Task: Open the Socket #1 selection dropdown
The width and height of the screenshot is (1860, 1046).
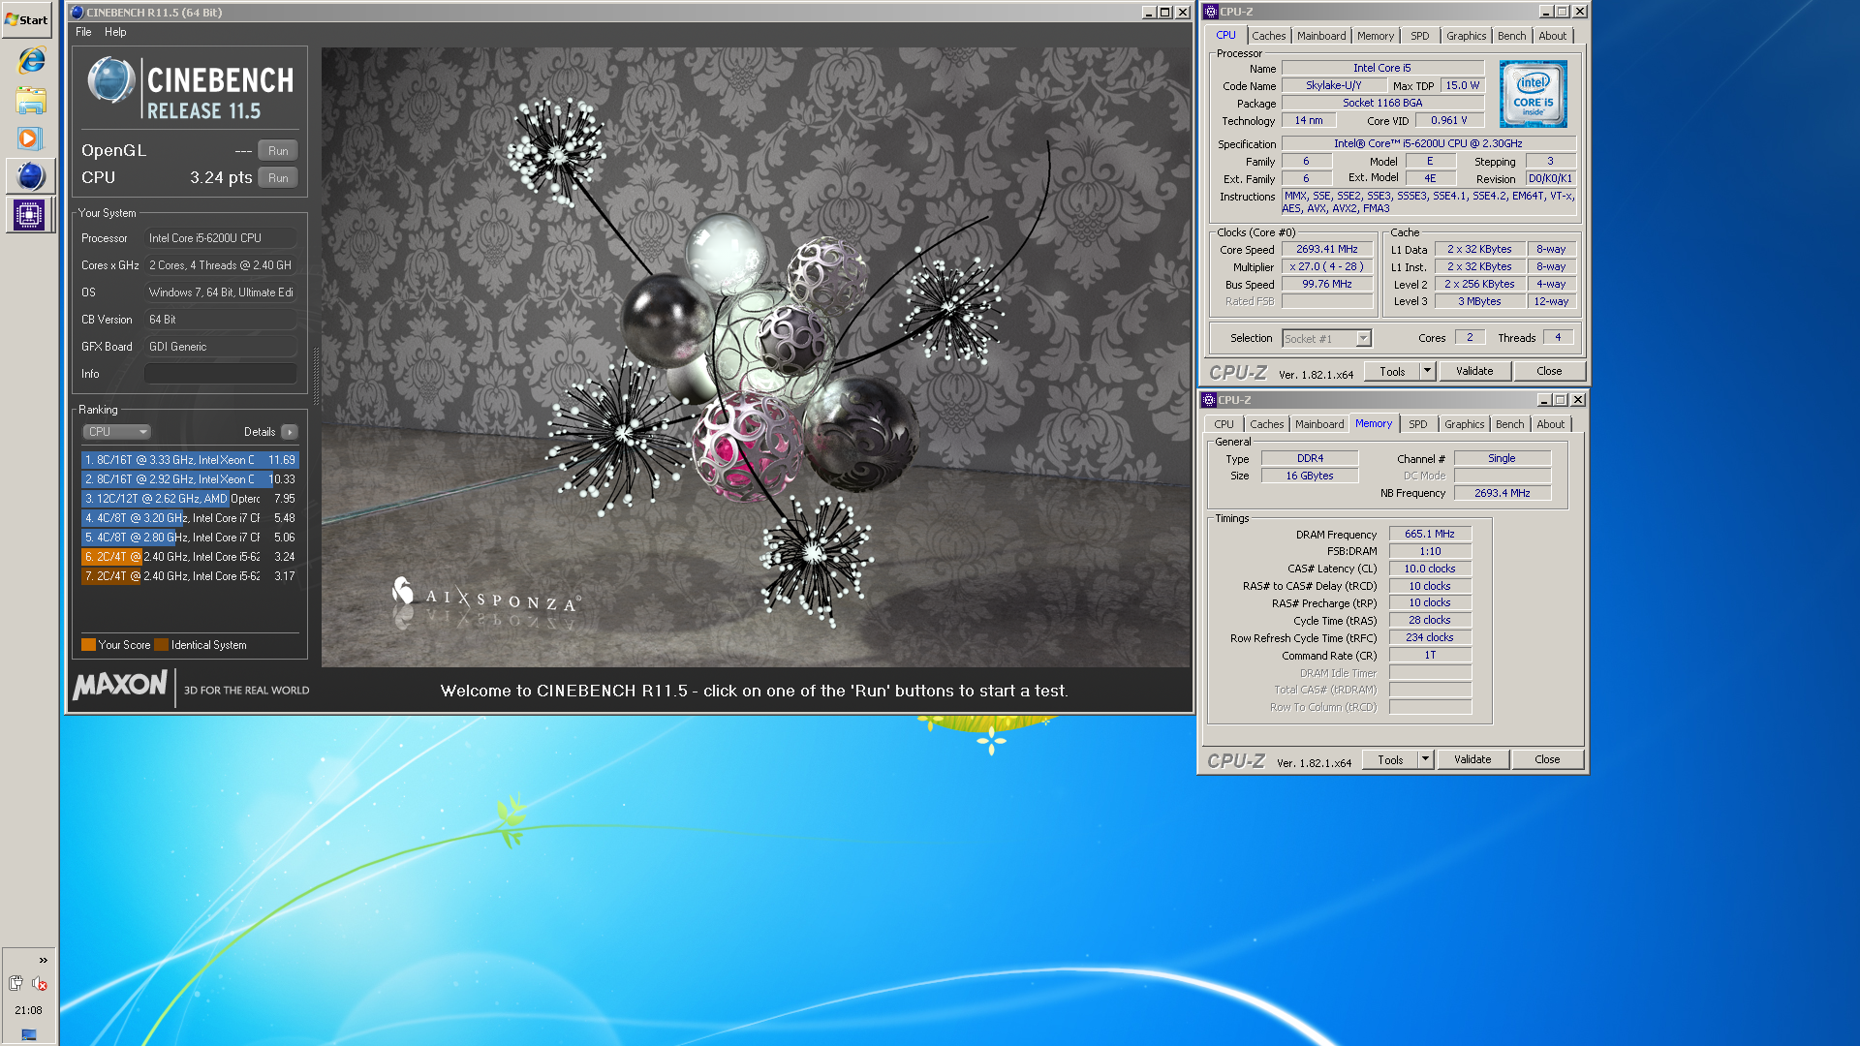Action: (x=1326, y=338)
